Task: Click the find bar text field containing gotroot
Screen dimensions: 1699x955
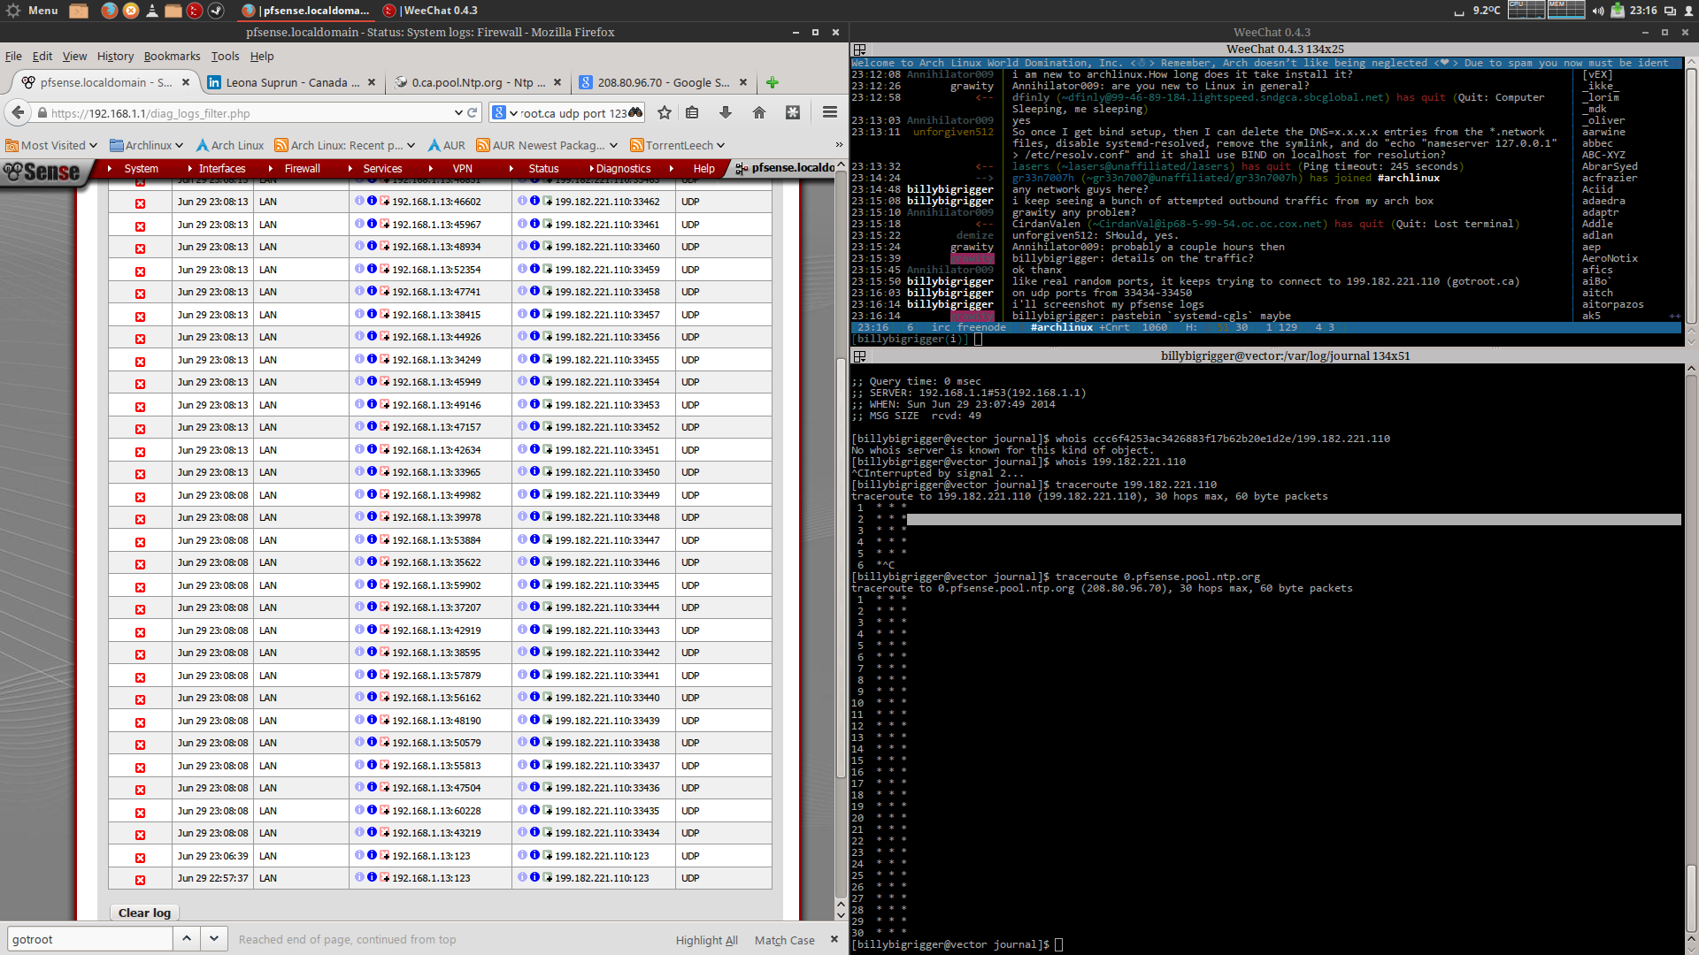Action: click(88, 939)
